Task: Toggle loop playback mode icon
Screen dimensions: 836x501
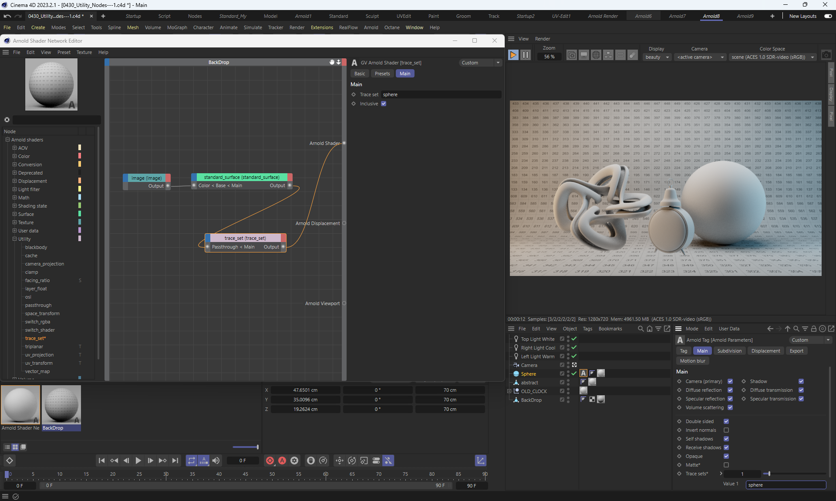Action: (192, 461)
